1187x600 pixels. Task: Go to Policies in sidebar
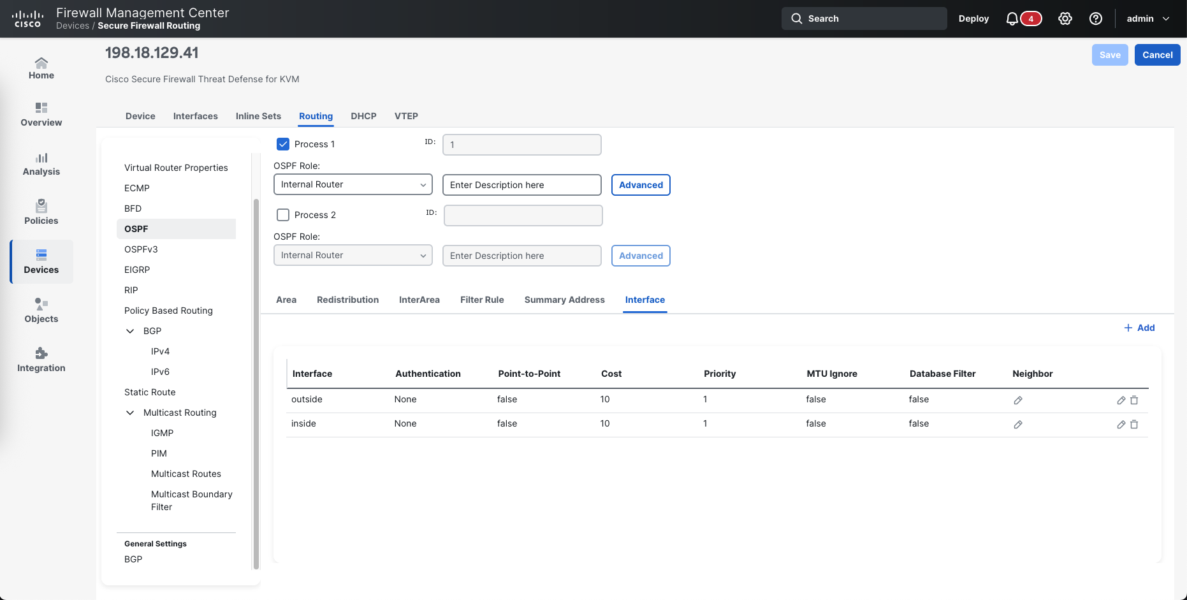[41, 212]
